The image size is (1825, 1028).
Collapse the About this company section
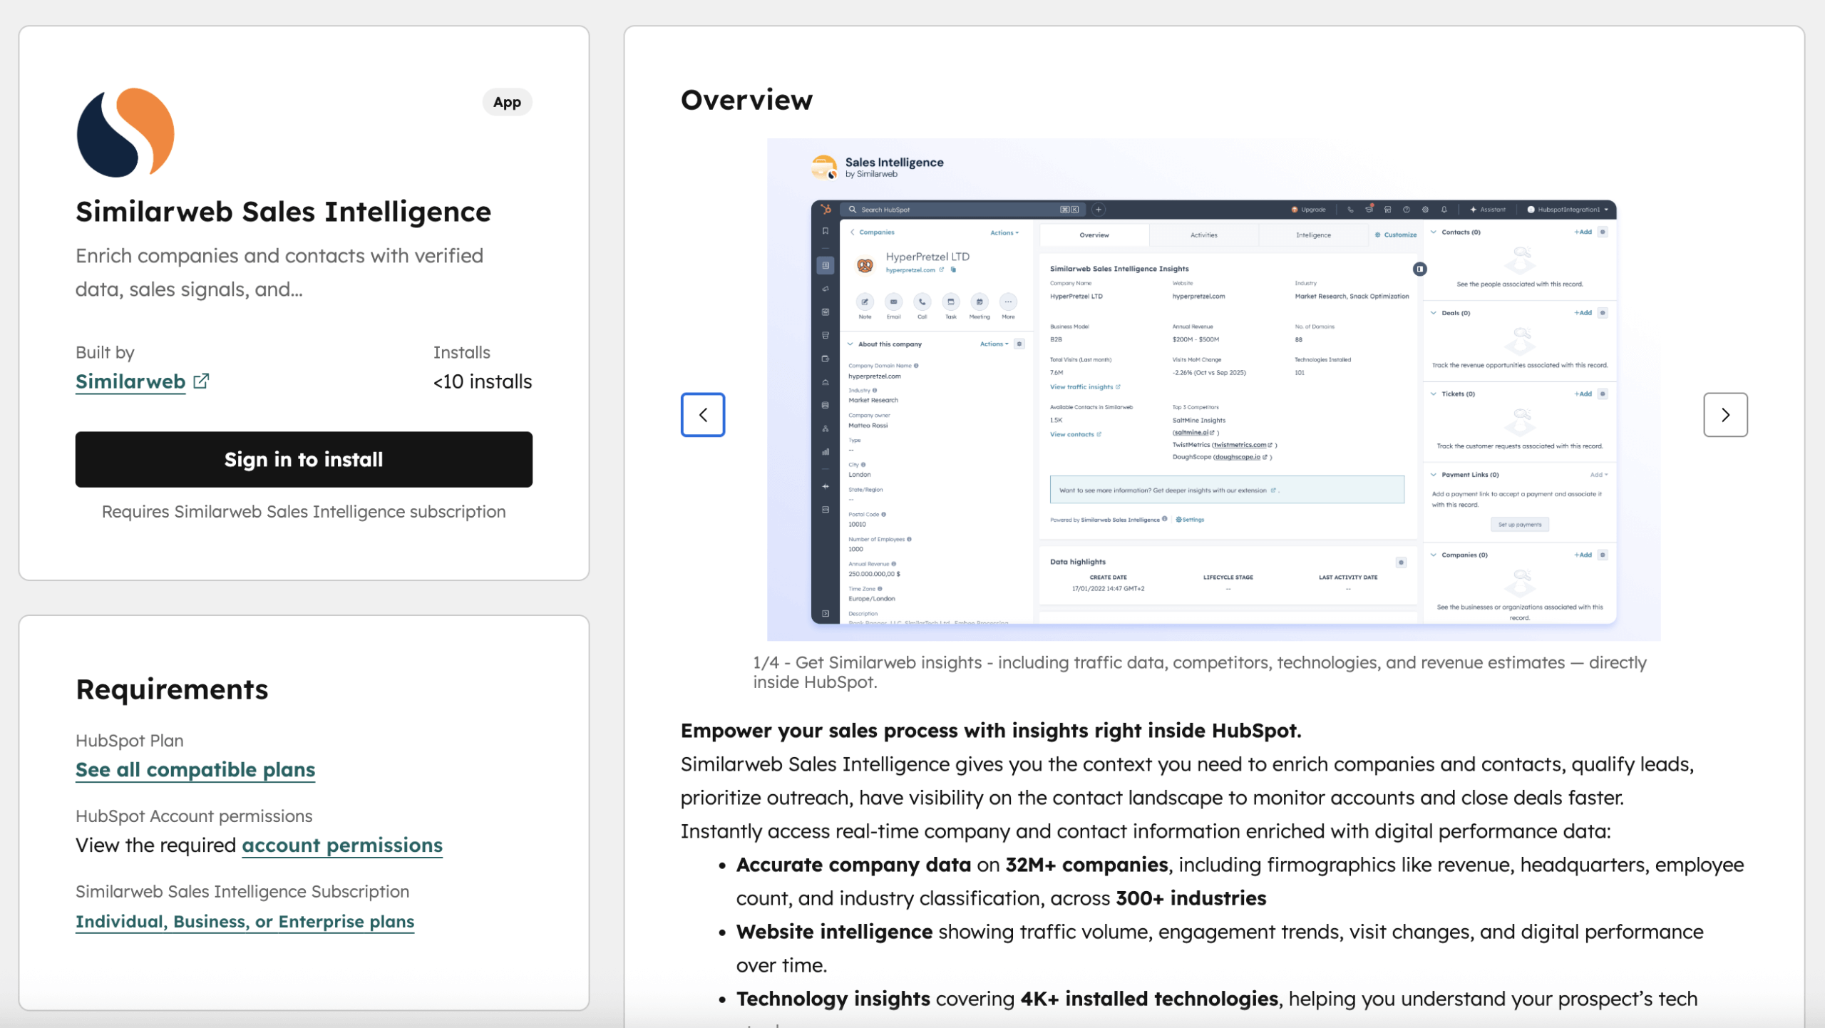point(850,344)
